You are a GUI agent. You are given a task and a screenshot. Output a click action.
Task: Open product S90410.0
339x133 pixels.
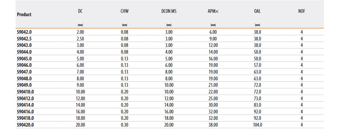pyautogui.click(x=25, y=92)
